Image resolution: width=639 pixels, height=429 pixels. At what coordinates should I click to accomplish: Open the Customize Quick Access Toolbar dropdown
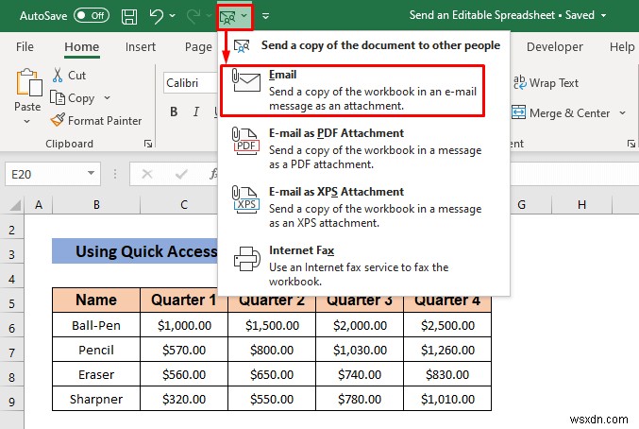265,16
